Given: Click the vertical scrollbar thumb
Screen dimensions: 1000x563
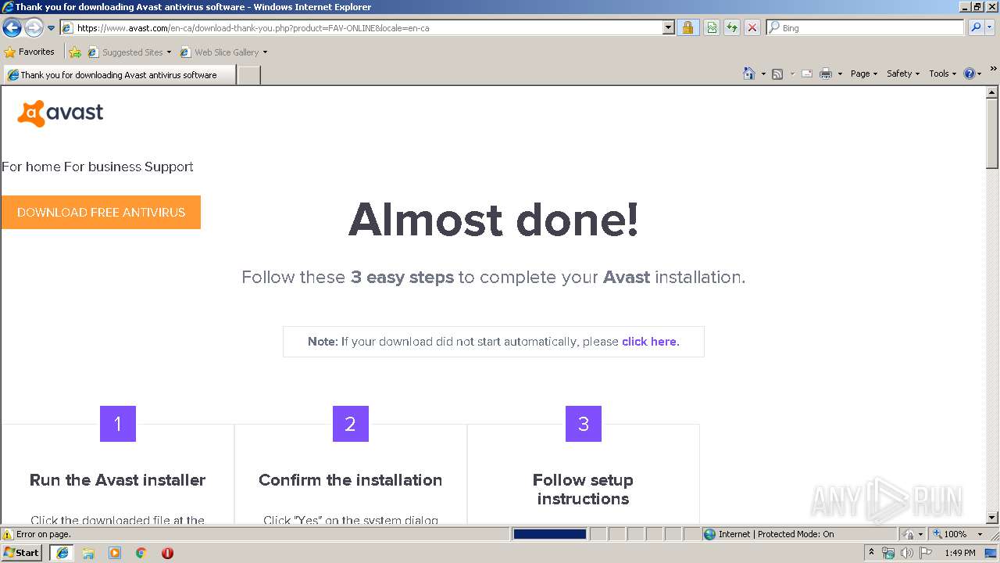Looking at the screenshot, I should click(992, 133).
